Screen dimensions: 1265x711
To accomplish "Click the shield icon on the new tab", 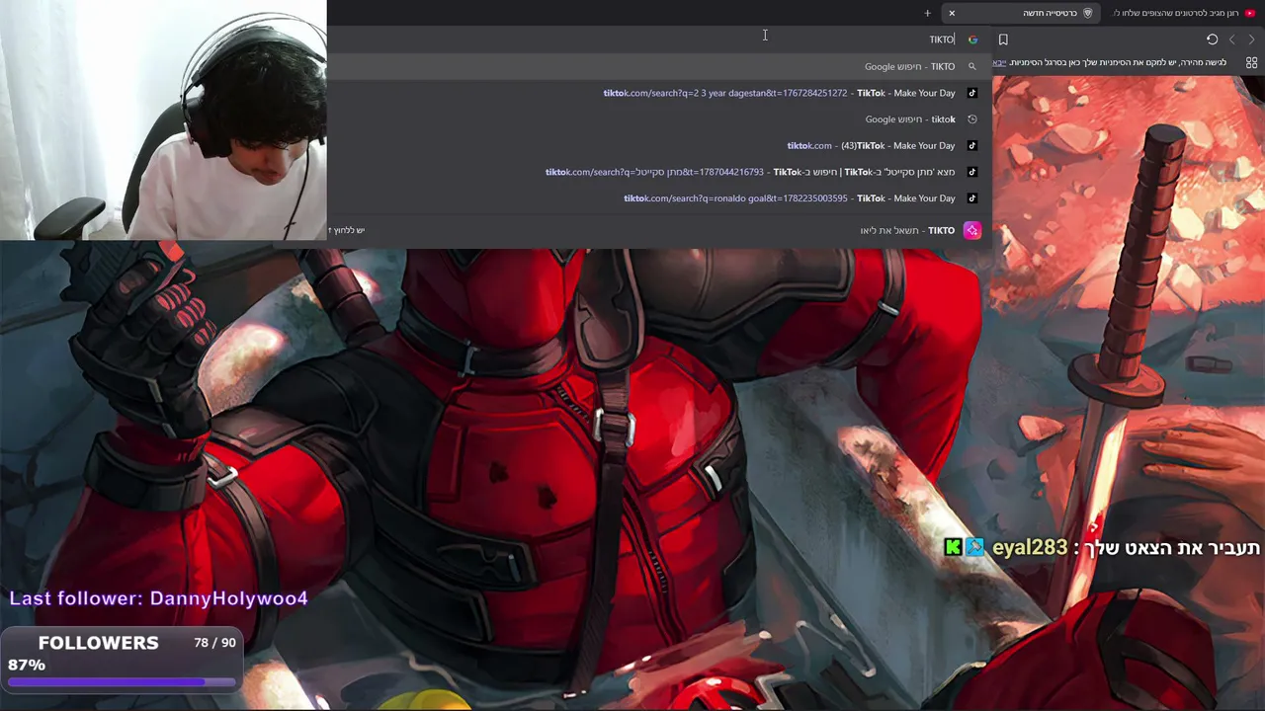I will click(x=1088, y=13).
